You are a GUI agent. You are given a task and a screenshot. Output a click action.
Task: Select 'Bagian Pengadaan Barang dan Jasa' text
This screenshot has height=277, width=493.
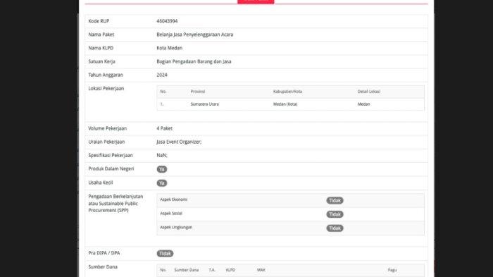pos(194,62)
